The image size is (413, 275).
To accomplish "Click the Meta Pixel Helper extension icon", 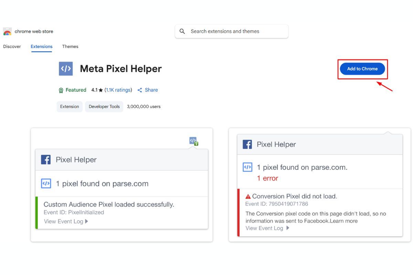I will pos(66,68).
